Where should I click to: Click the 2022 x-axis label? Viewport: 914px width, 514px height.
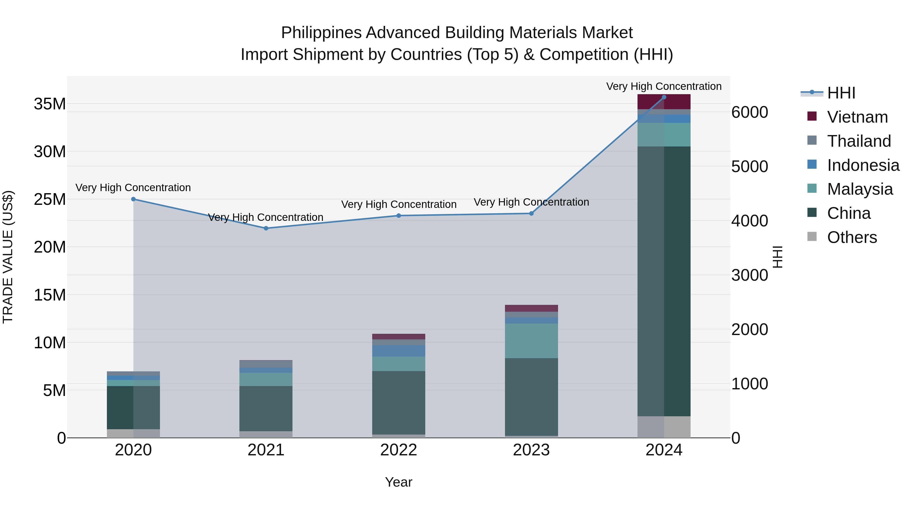(398, 450)
